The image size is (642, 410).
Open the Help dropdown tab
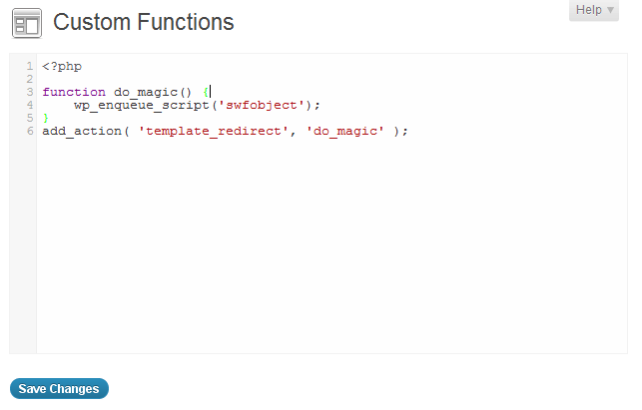click(594, 10)
